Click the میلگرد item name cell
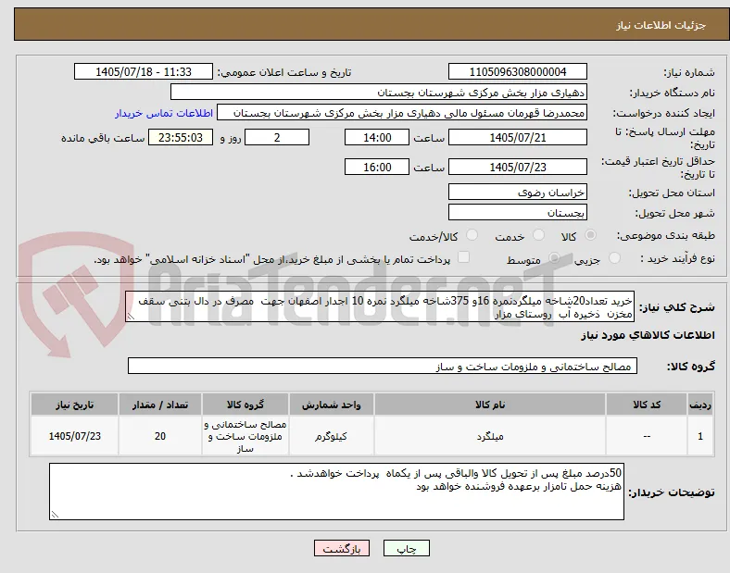 490,436
